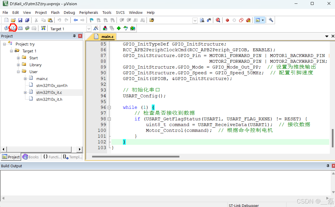Open the Peripherals menu
This screenshot has height=207, width=335.
[89, 13]
